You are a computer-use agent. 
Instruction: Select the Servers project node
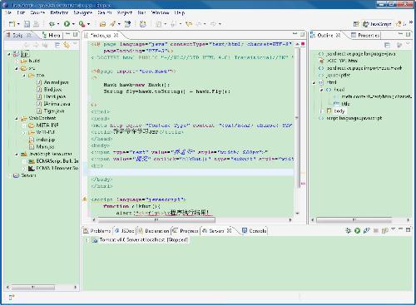tap(25, 175)
